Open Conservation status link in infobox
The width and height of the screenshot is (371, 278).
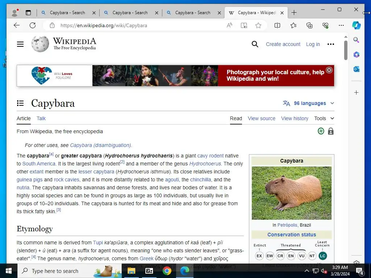[292, 235]
